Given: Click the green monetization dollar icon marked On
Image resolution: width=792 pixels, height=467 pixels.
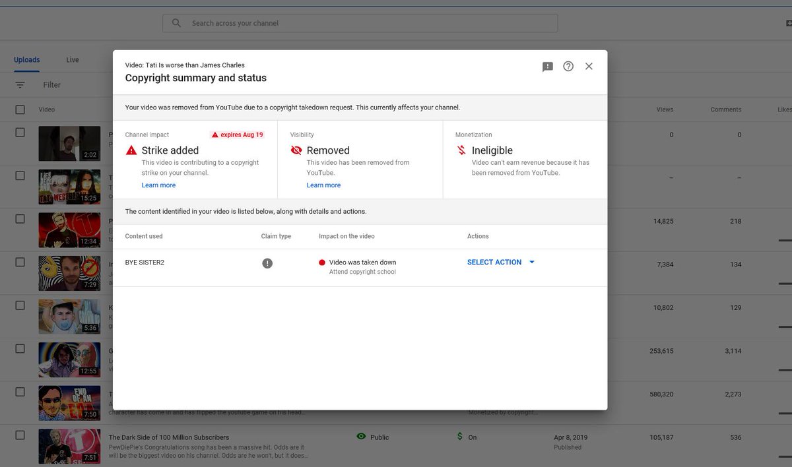Looking at the screenshot, I should coord(460,437).
